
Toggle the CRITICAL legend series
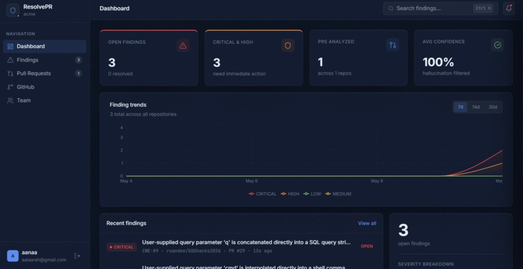coord(263,194)
